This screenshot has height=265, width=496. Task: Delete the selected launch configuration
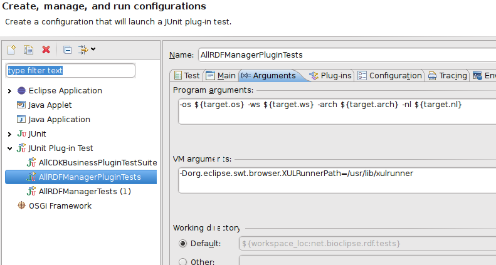[x=46, y=49]
